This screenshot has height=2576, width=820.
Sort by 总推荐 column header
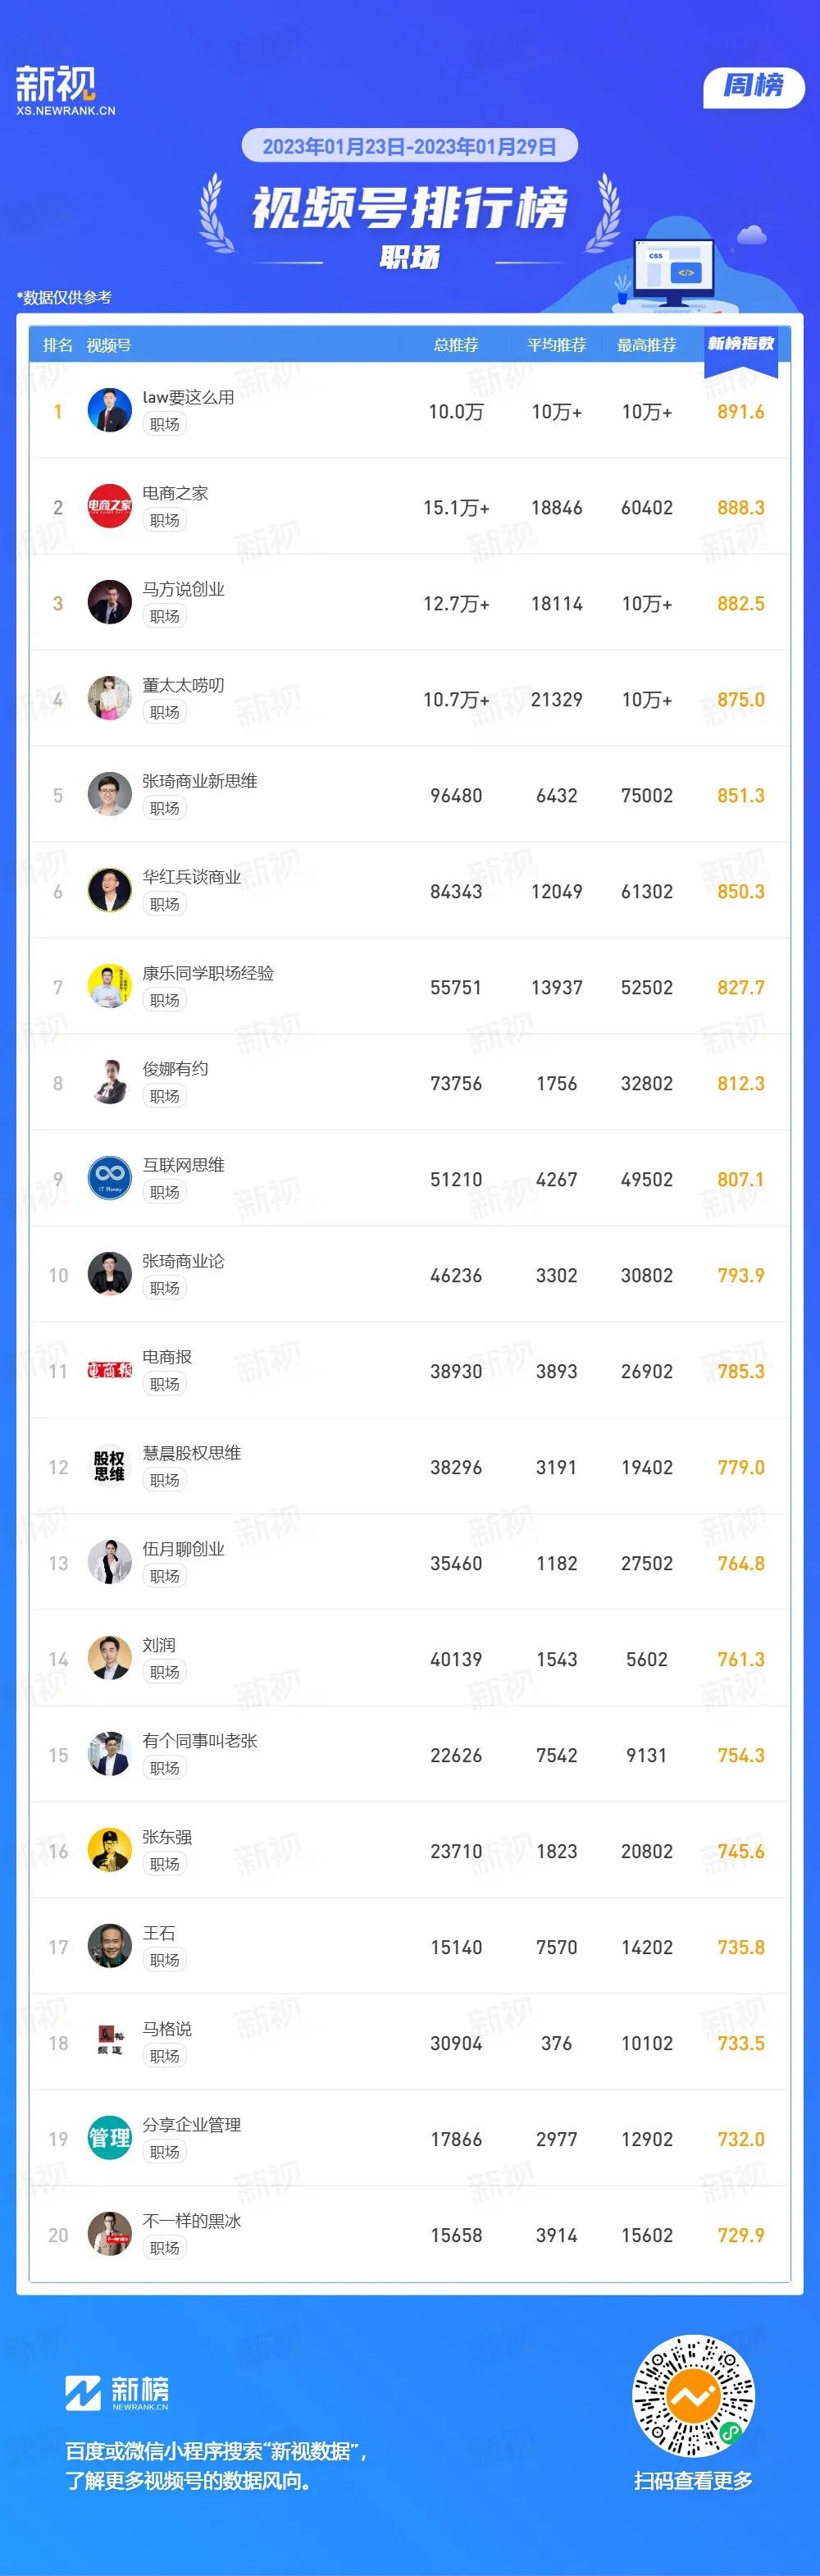click(x=456, y=345)
